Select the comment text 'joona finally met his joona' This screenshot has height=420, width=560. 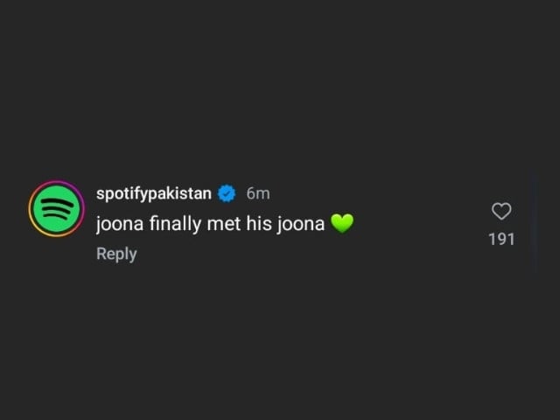(x=210, y=224)
